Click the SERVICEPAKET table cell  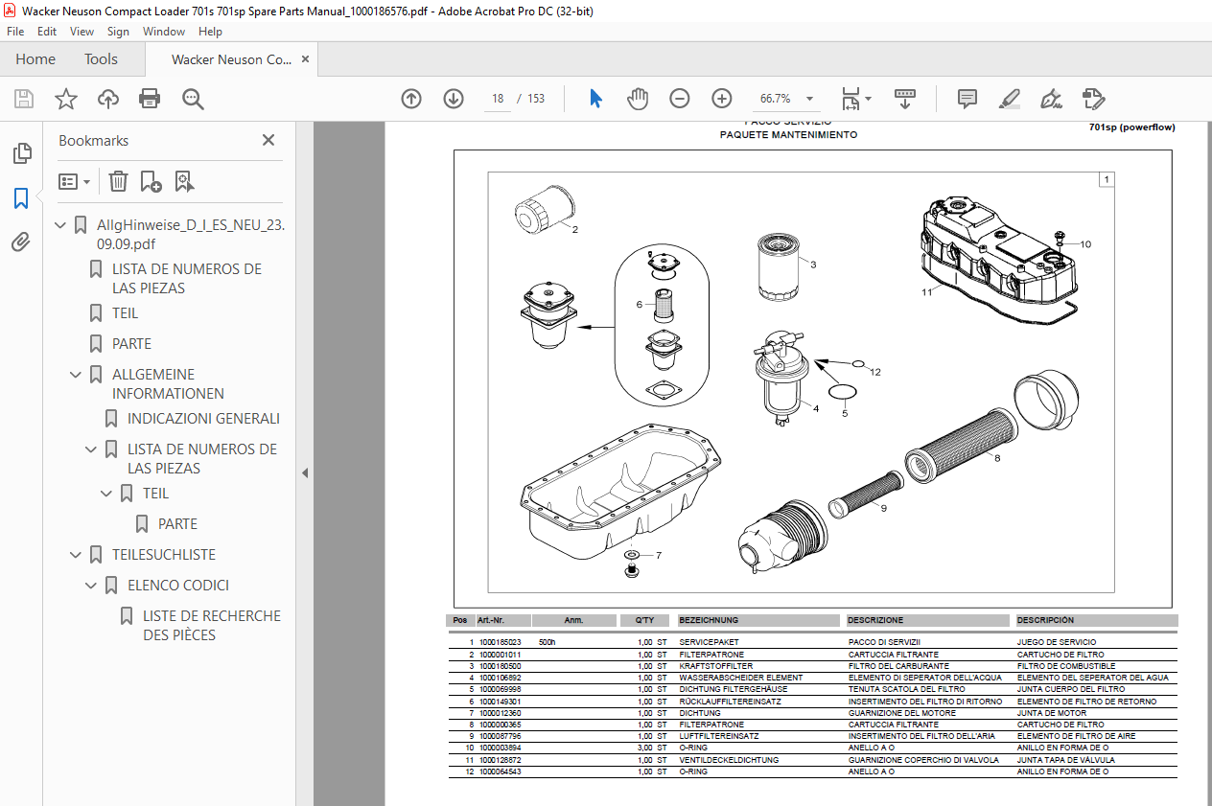click(710, 642)
